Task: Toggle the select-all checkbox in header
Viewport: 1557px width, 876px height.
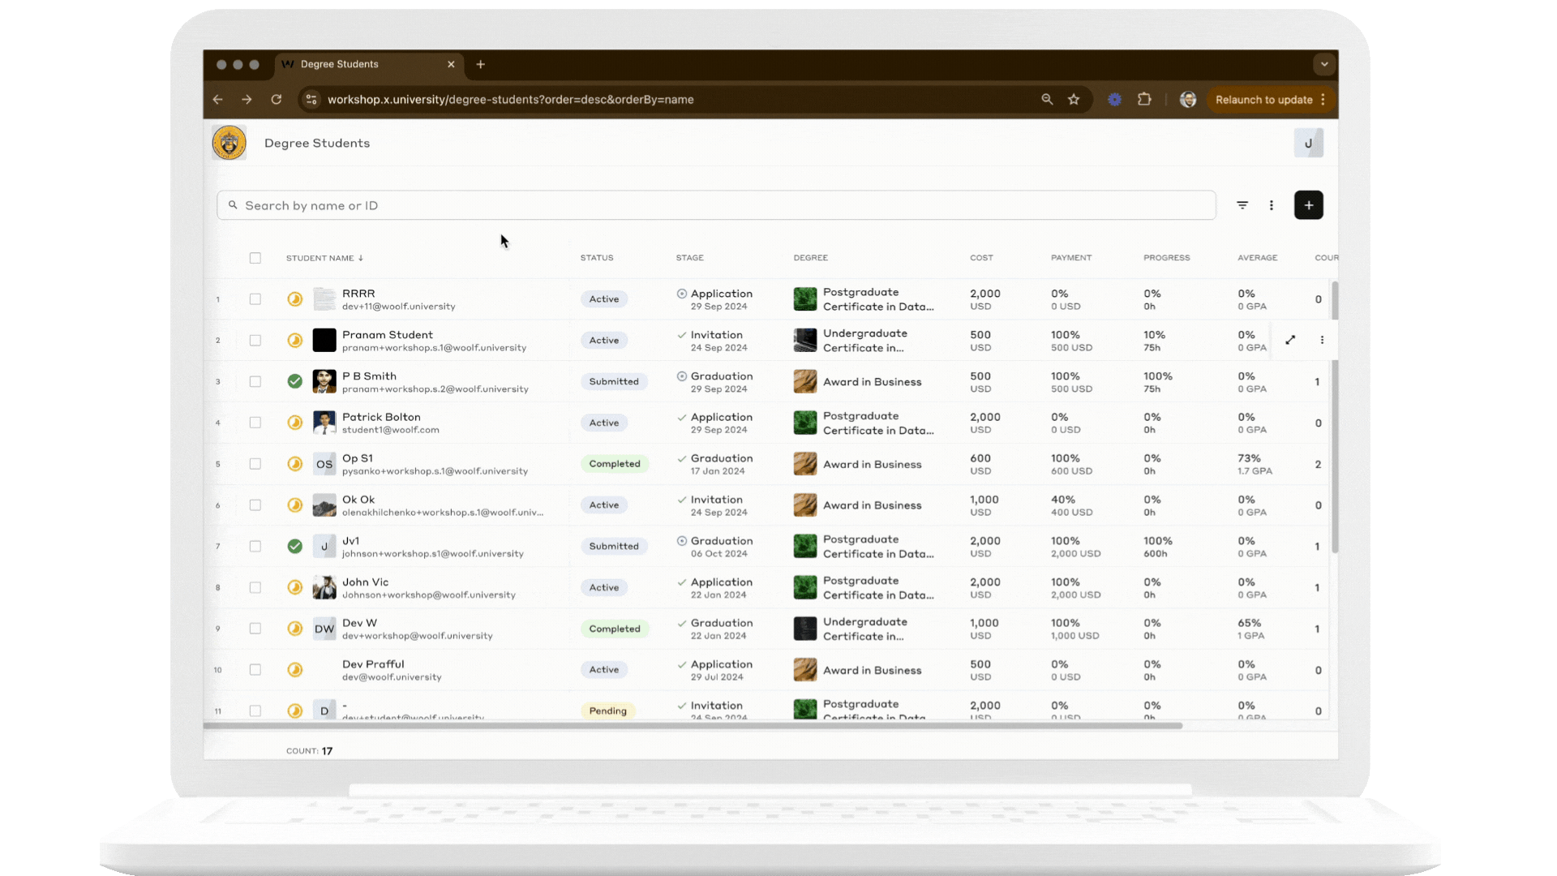Action: coord(255,258)
